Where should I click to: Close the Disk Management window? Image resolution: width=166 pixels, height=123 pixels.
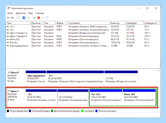[x=156, y=8]
